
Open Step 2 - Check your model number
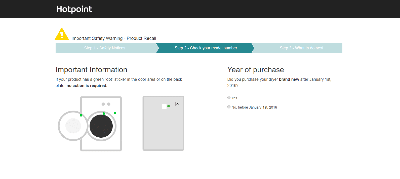[206, 48]
